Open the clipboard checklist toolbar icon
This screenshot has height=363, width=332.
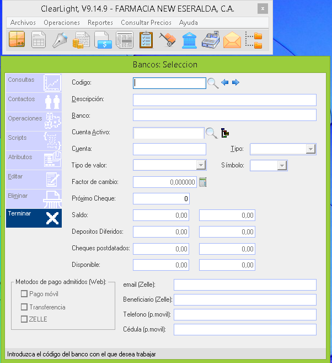[146, 40]
